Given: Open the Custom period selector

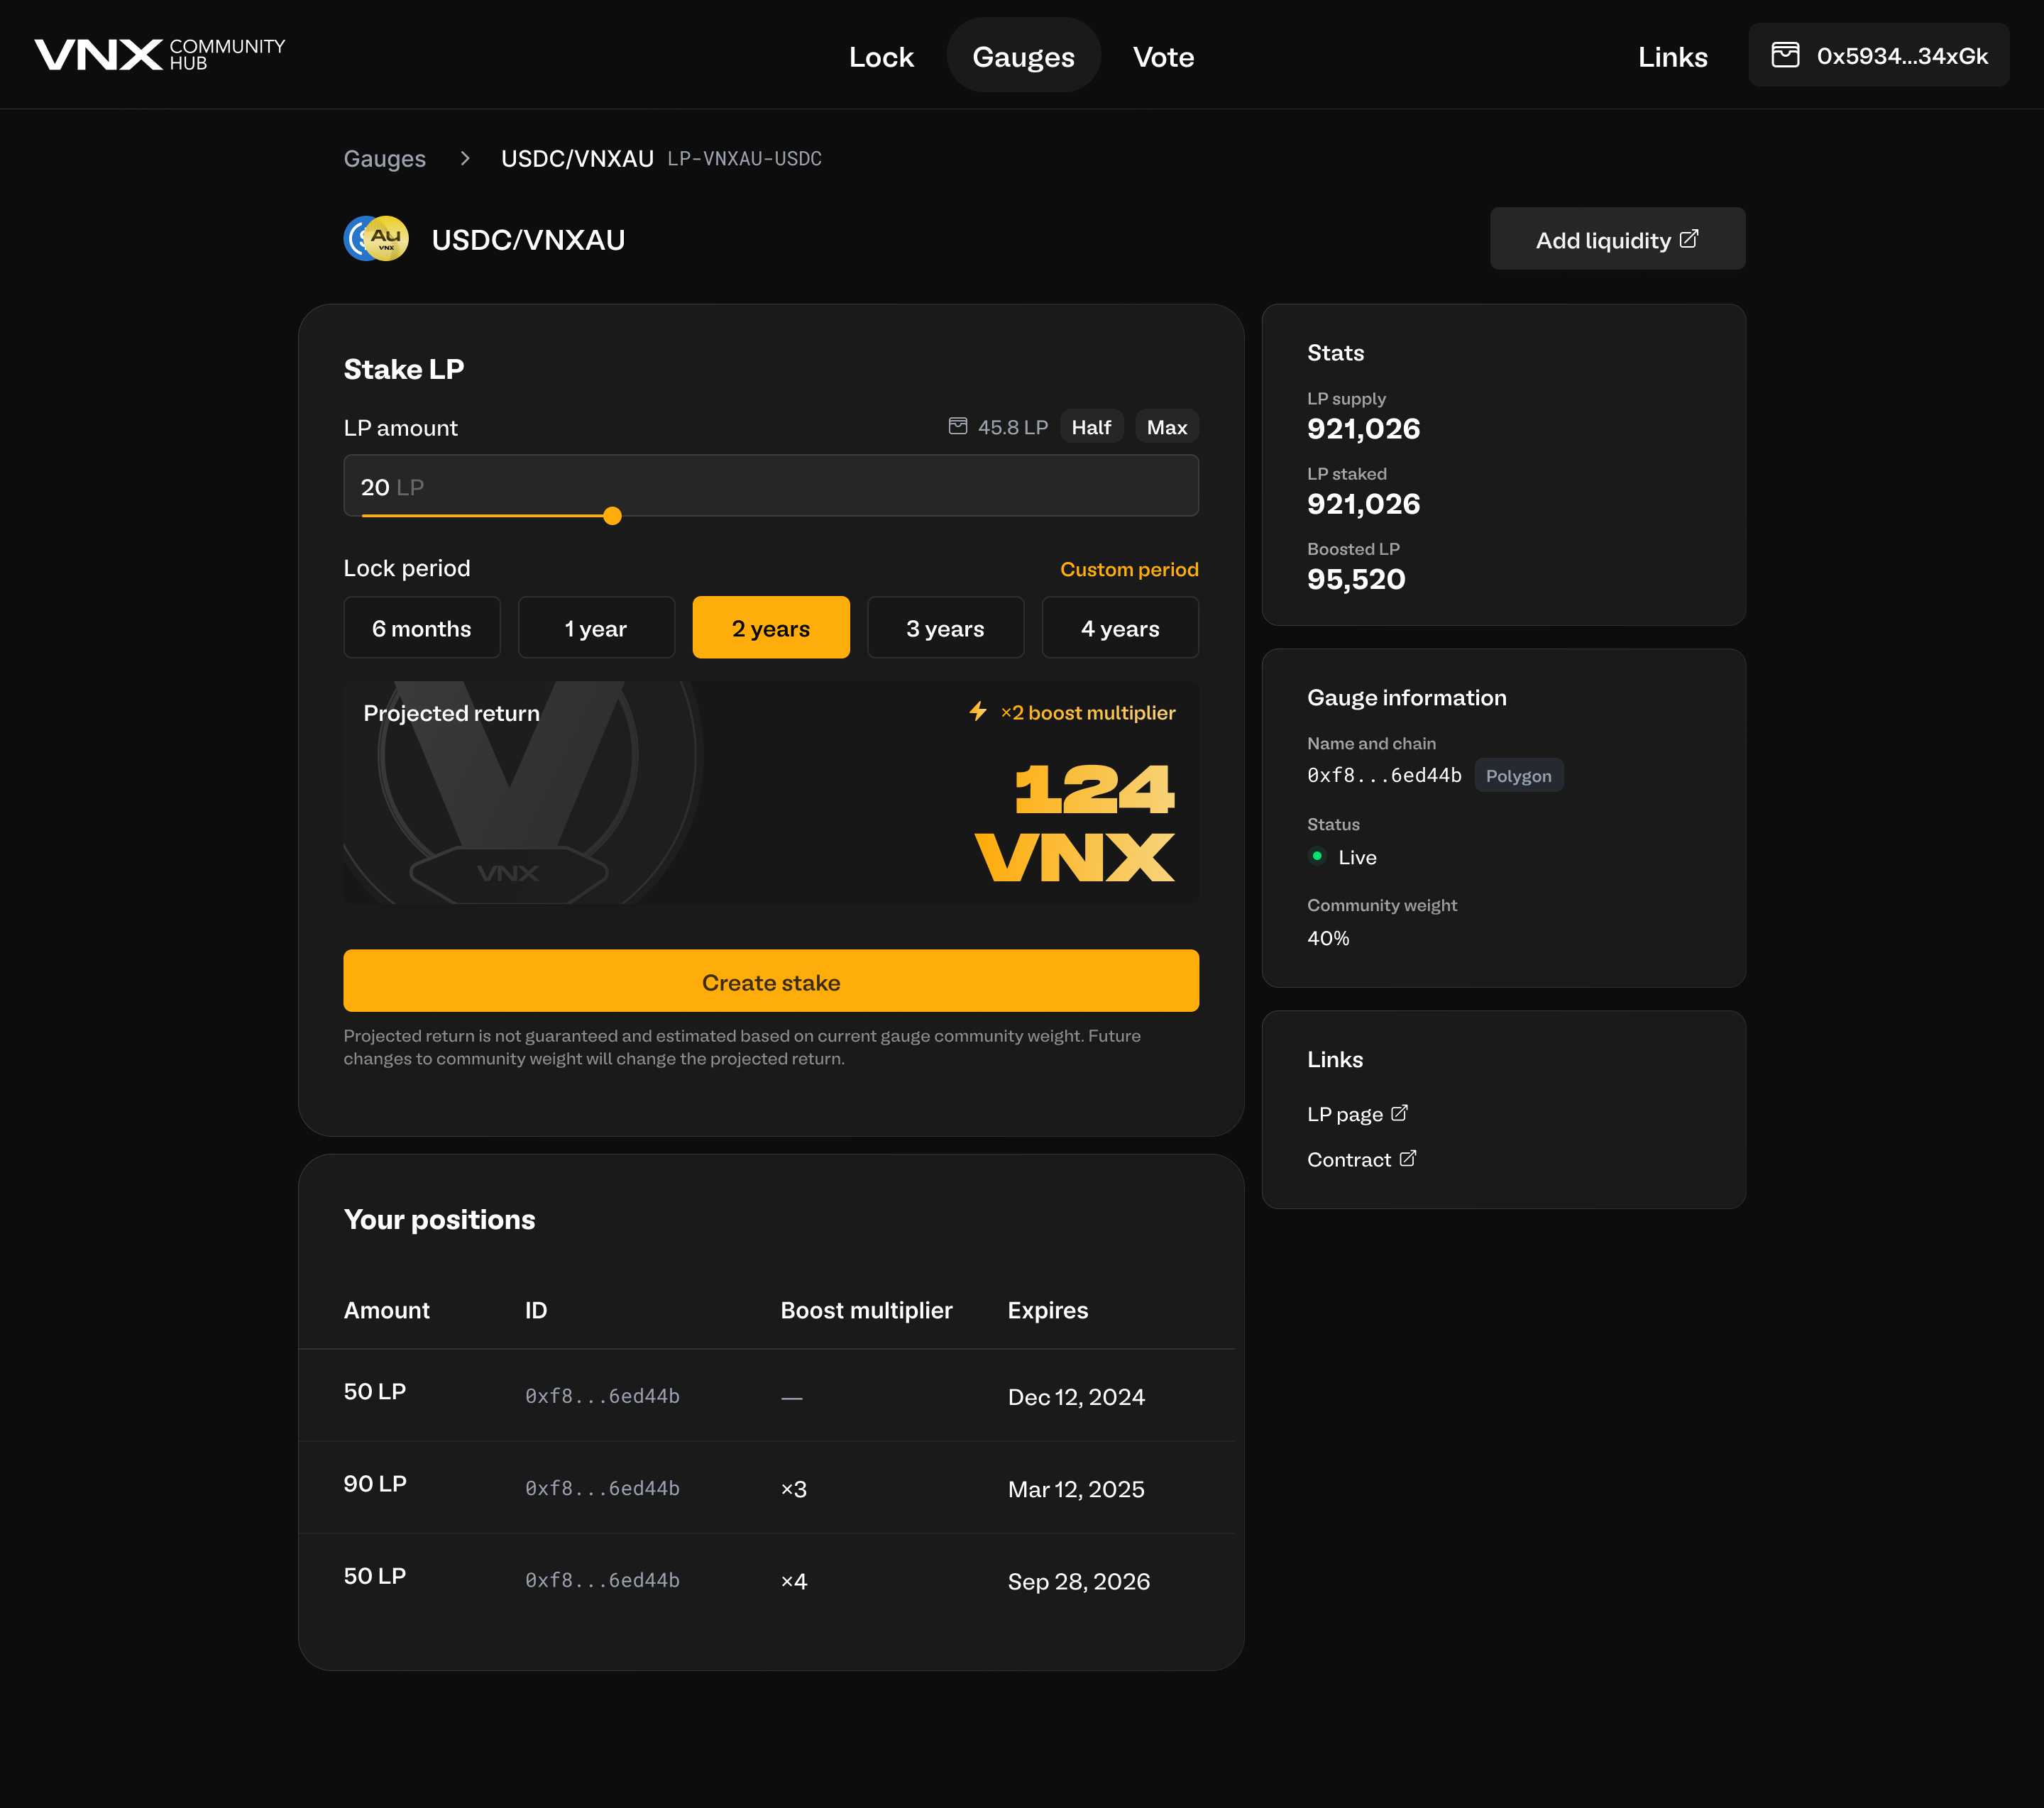Looking at the screenshot, I should [1128, 569].
